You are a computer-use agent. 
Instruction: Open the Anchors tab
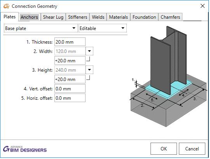click(29, 17)
